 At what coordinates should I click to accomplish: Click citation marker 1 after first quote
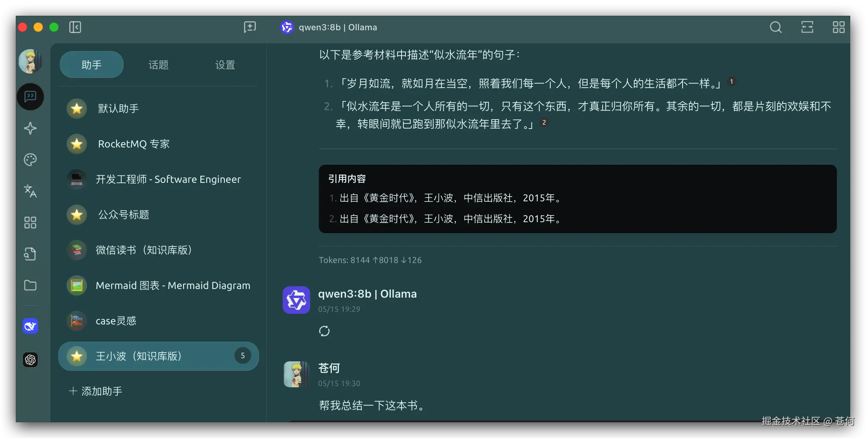731,81
